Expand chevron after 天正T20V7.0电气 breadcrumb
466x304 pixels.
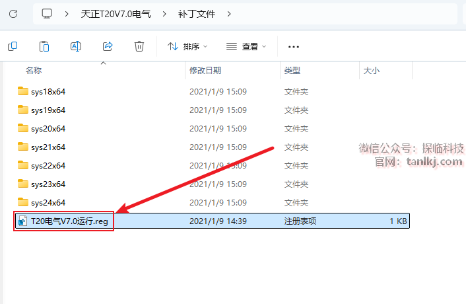[x=163, y=13]
